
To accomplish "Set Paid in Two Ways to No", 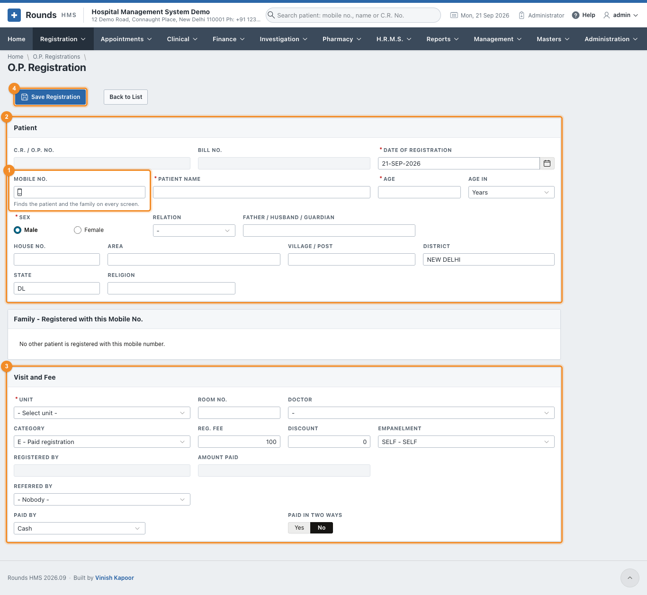I will [x=322, y=528].
